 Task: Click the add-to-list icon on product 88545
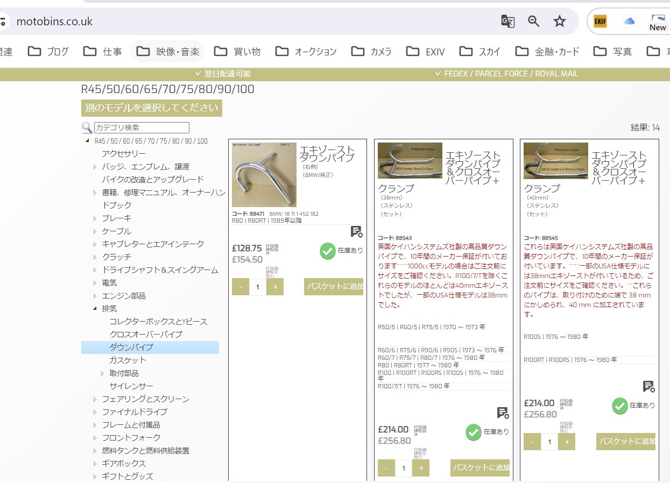tap(649, 387)
